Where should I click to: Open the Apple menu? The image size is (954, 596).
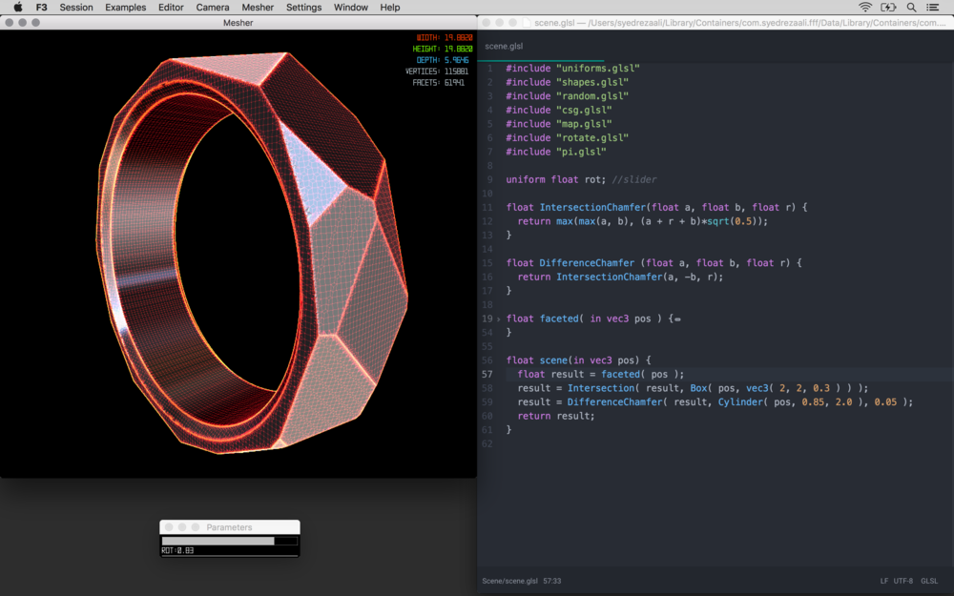coord(17,8)
